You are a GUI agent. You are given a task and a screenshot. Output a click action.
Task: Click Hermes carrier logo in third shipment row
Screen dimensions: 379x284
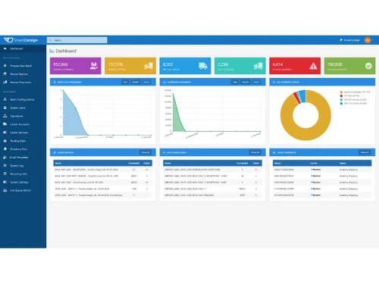315,183
